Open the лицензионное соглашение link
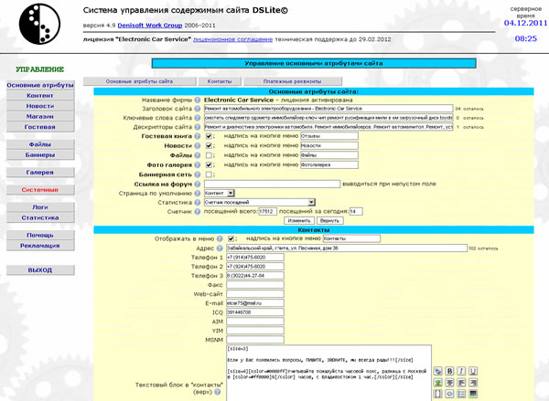Screen dimensions: 549x401 [x=232, y=39]
